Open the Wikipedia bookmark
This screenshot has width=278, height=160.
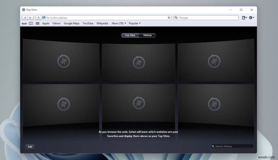pyautogui.click(x=102, y=23)
